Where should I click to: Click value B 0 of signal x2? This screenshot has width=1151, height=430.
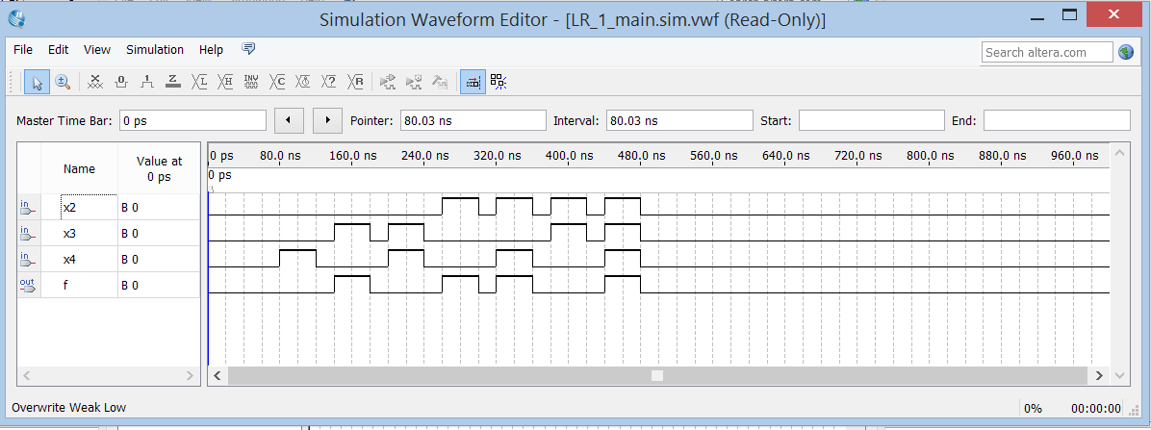tap(130, 208)
